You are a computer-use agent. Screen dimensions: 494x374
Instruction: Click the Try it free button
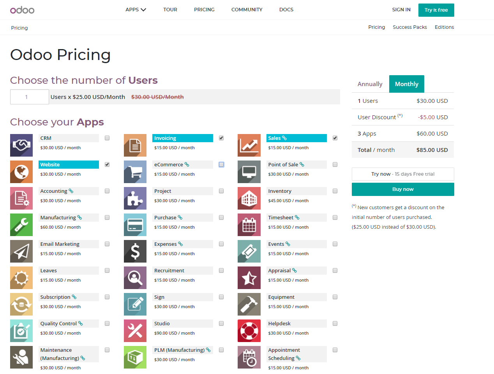coord(436,10)
